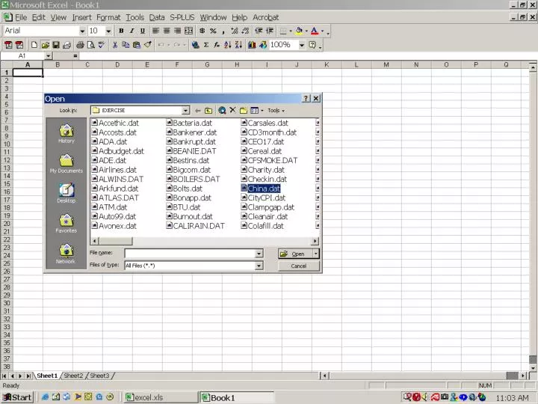Viewport: 538px width, 404px height.
Task: Apply Percent style
Action: coord(213,31)
